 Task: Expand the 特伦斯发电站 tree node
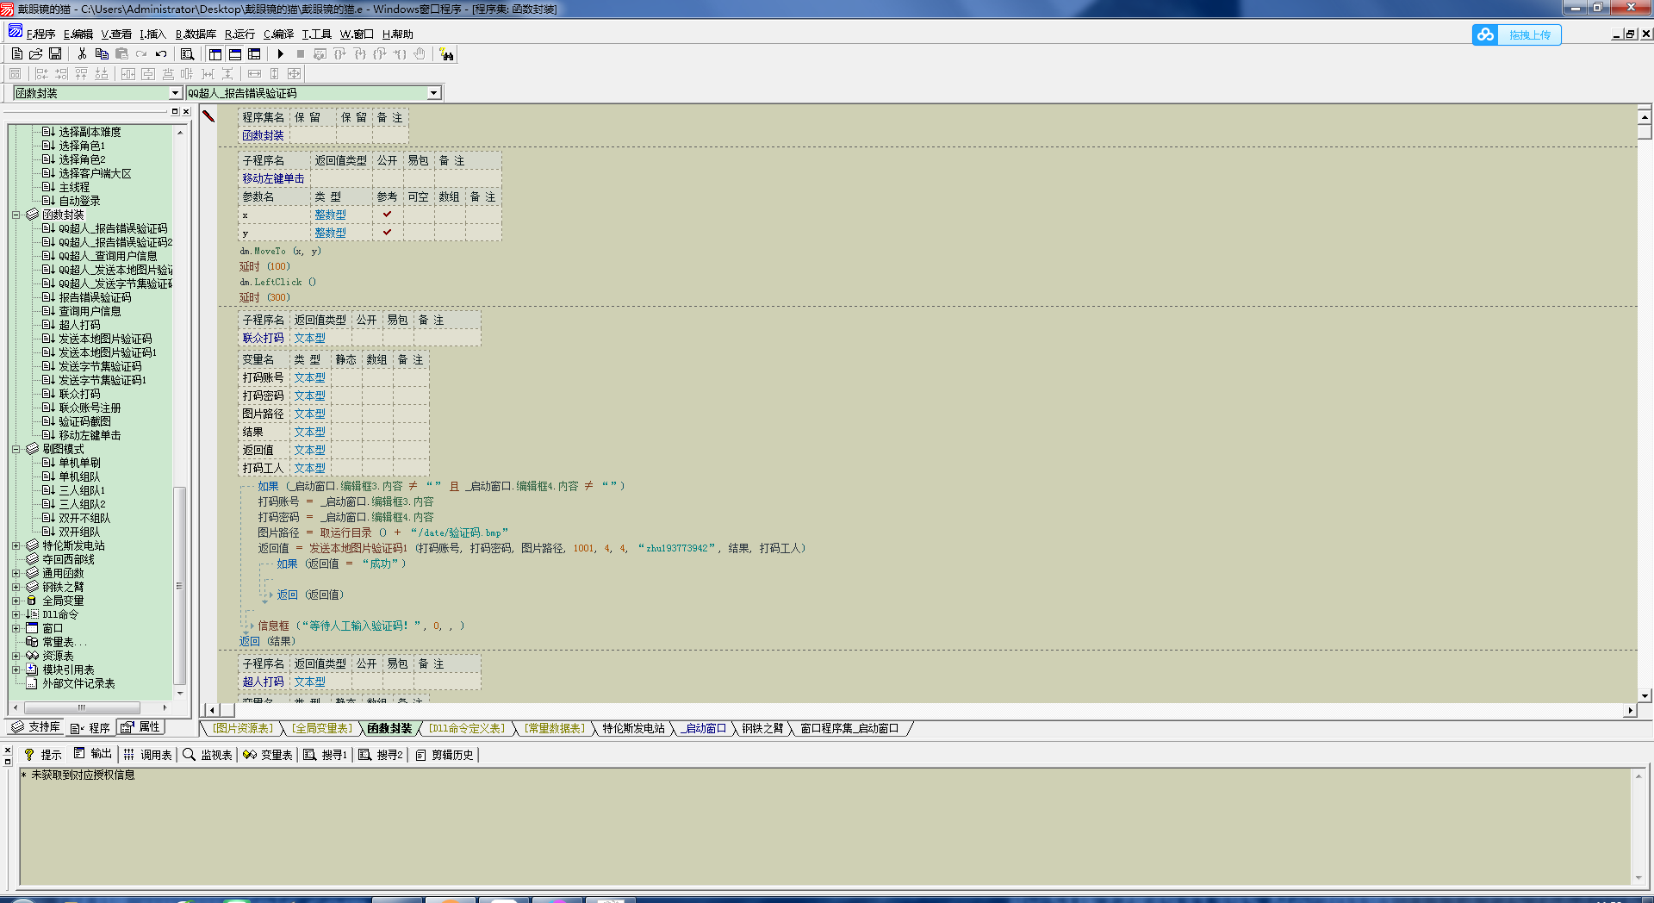coord(16,545)
